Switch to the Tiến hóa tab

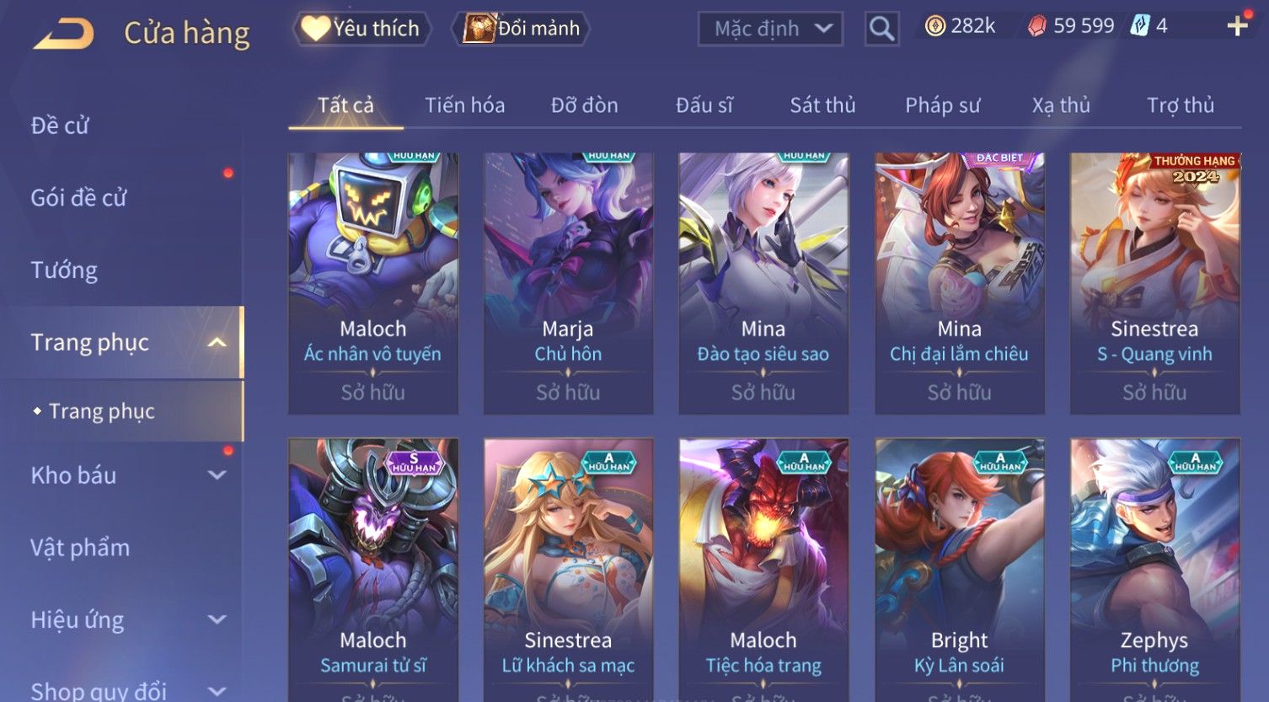464,105
